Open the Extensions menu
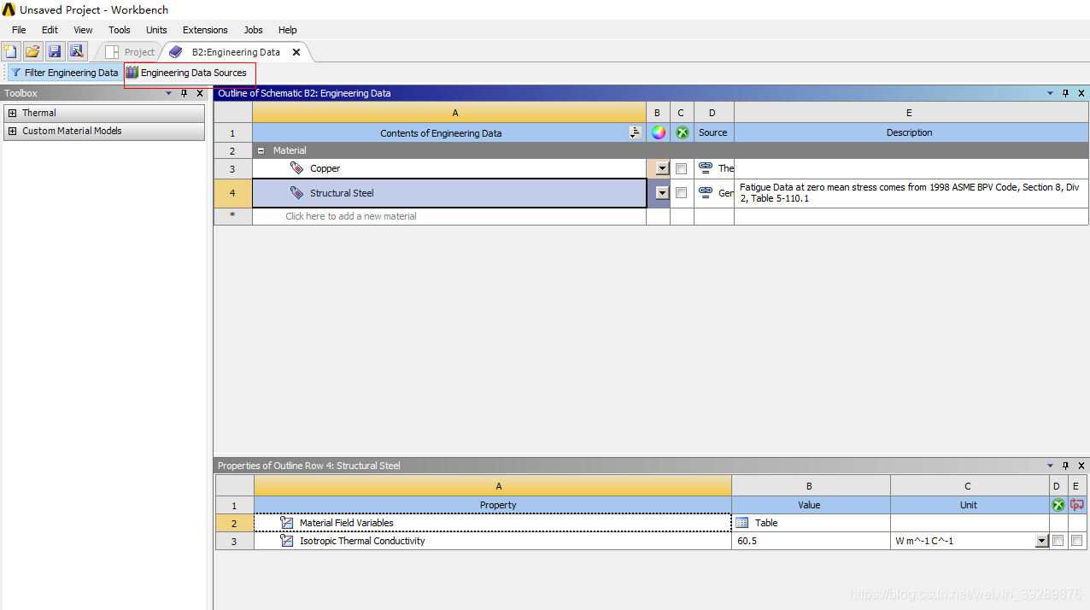 click(x=205, y=30)
